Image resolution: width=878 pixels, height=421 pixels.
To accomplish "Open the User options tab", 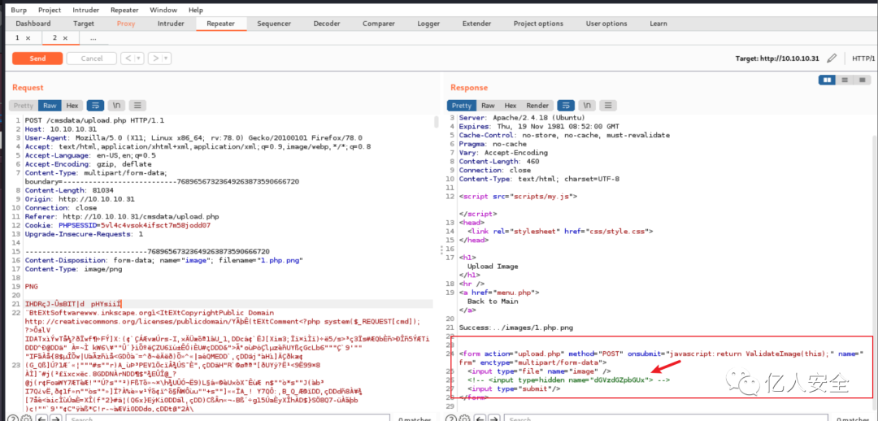I will (x=606, y=24).
